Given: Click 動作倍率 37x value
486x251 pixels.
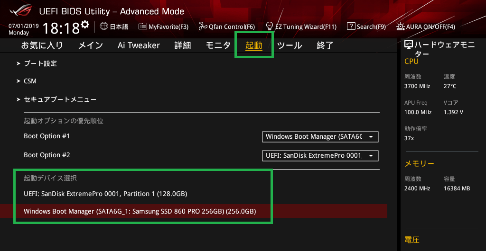Looking at the screenshot, I should (x=409, y=138).
